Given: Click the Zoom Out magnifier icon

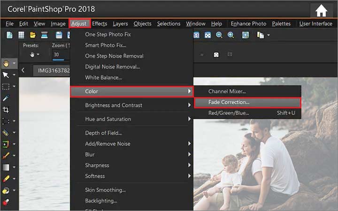Looking at the screenshot, I should (219, 35).
